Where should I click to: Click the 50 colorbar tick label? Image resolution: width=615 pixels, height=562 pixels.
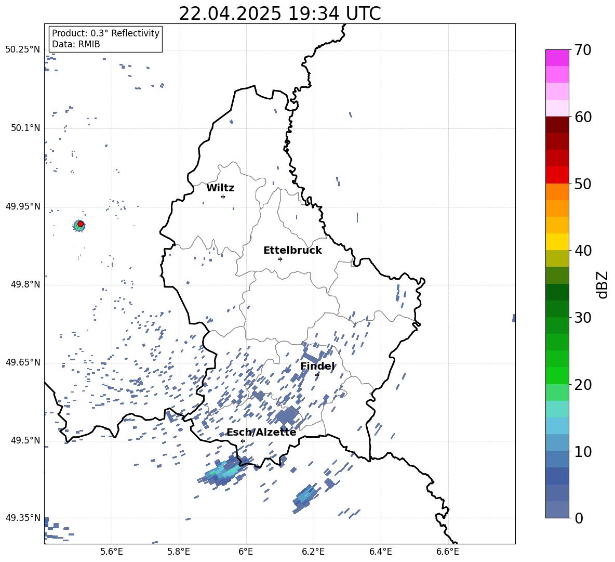click(x=583, y=184)
